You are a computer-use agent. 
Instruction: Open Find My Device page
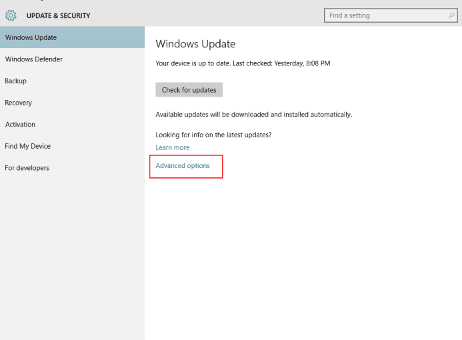tap(72, 146)
